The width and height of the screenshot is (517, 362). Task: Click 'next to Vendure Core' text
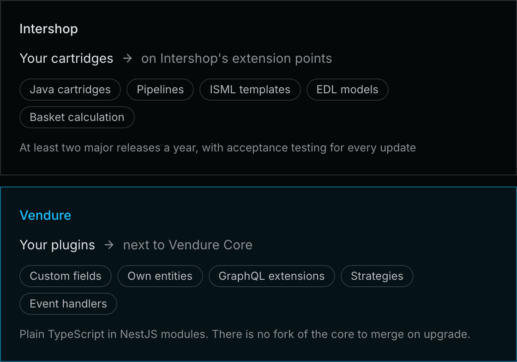pyautogui.click(x=187, y=245)
